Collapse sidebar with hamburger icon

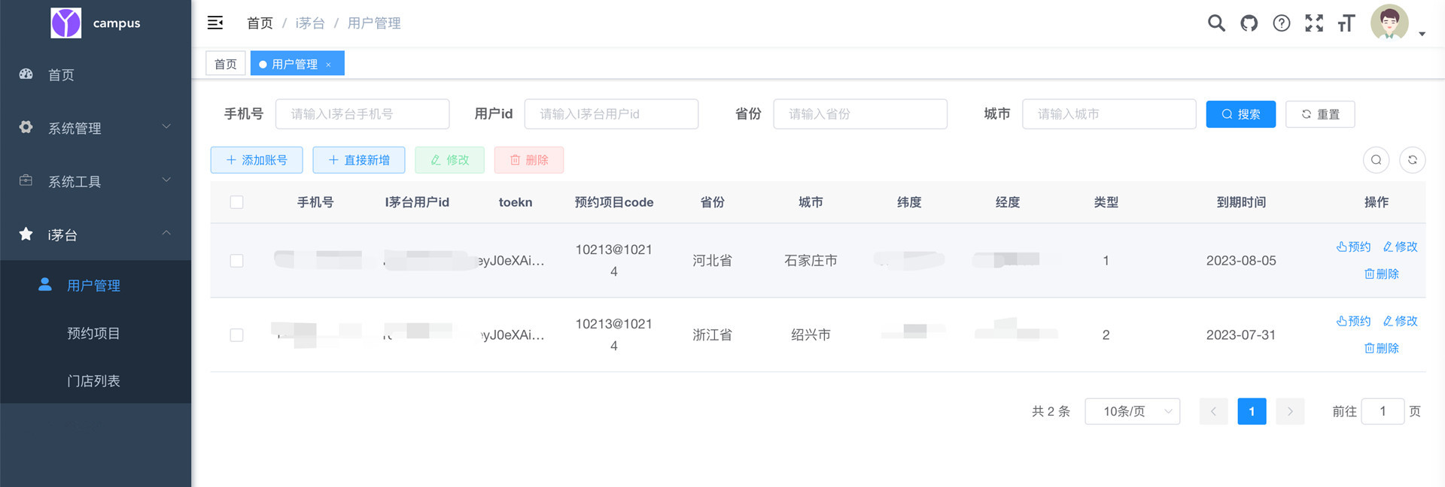(x=215, y=23)
